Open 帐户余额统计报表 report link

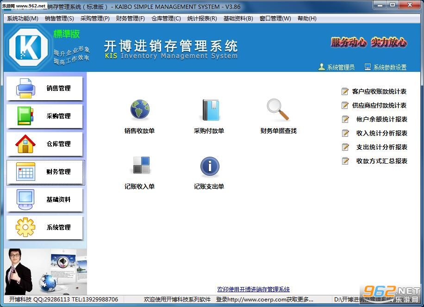coord(382,119)
